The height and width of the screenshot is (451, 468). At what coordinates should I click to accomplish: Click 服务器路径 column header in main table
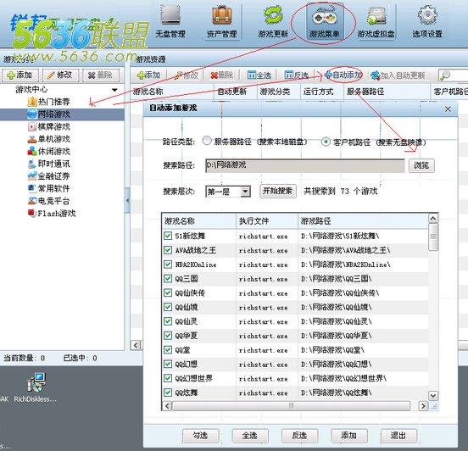point(387,92)
